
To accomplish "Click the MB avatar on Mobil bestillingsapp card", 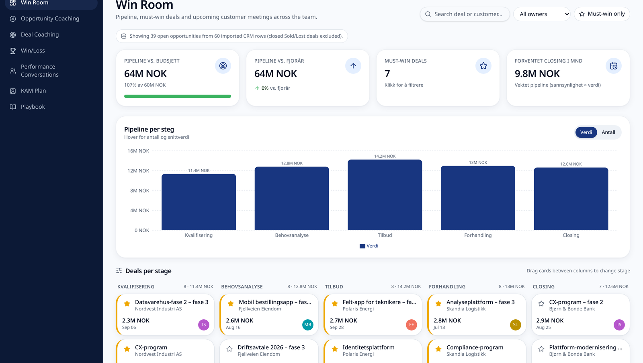I will pyautogui.click(x=308, y=324).
